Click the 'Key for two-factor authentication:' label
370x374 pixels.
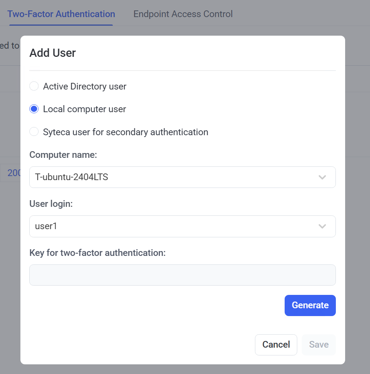click(97, 253)
